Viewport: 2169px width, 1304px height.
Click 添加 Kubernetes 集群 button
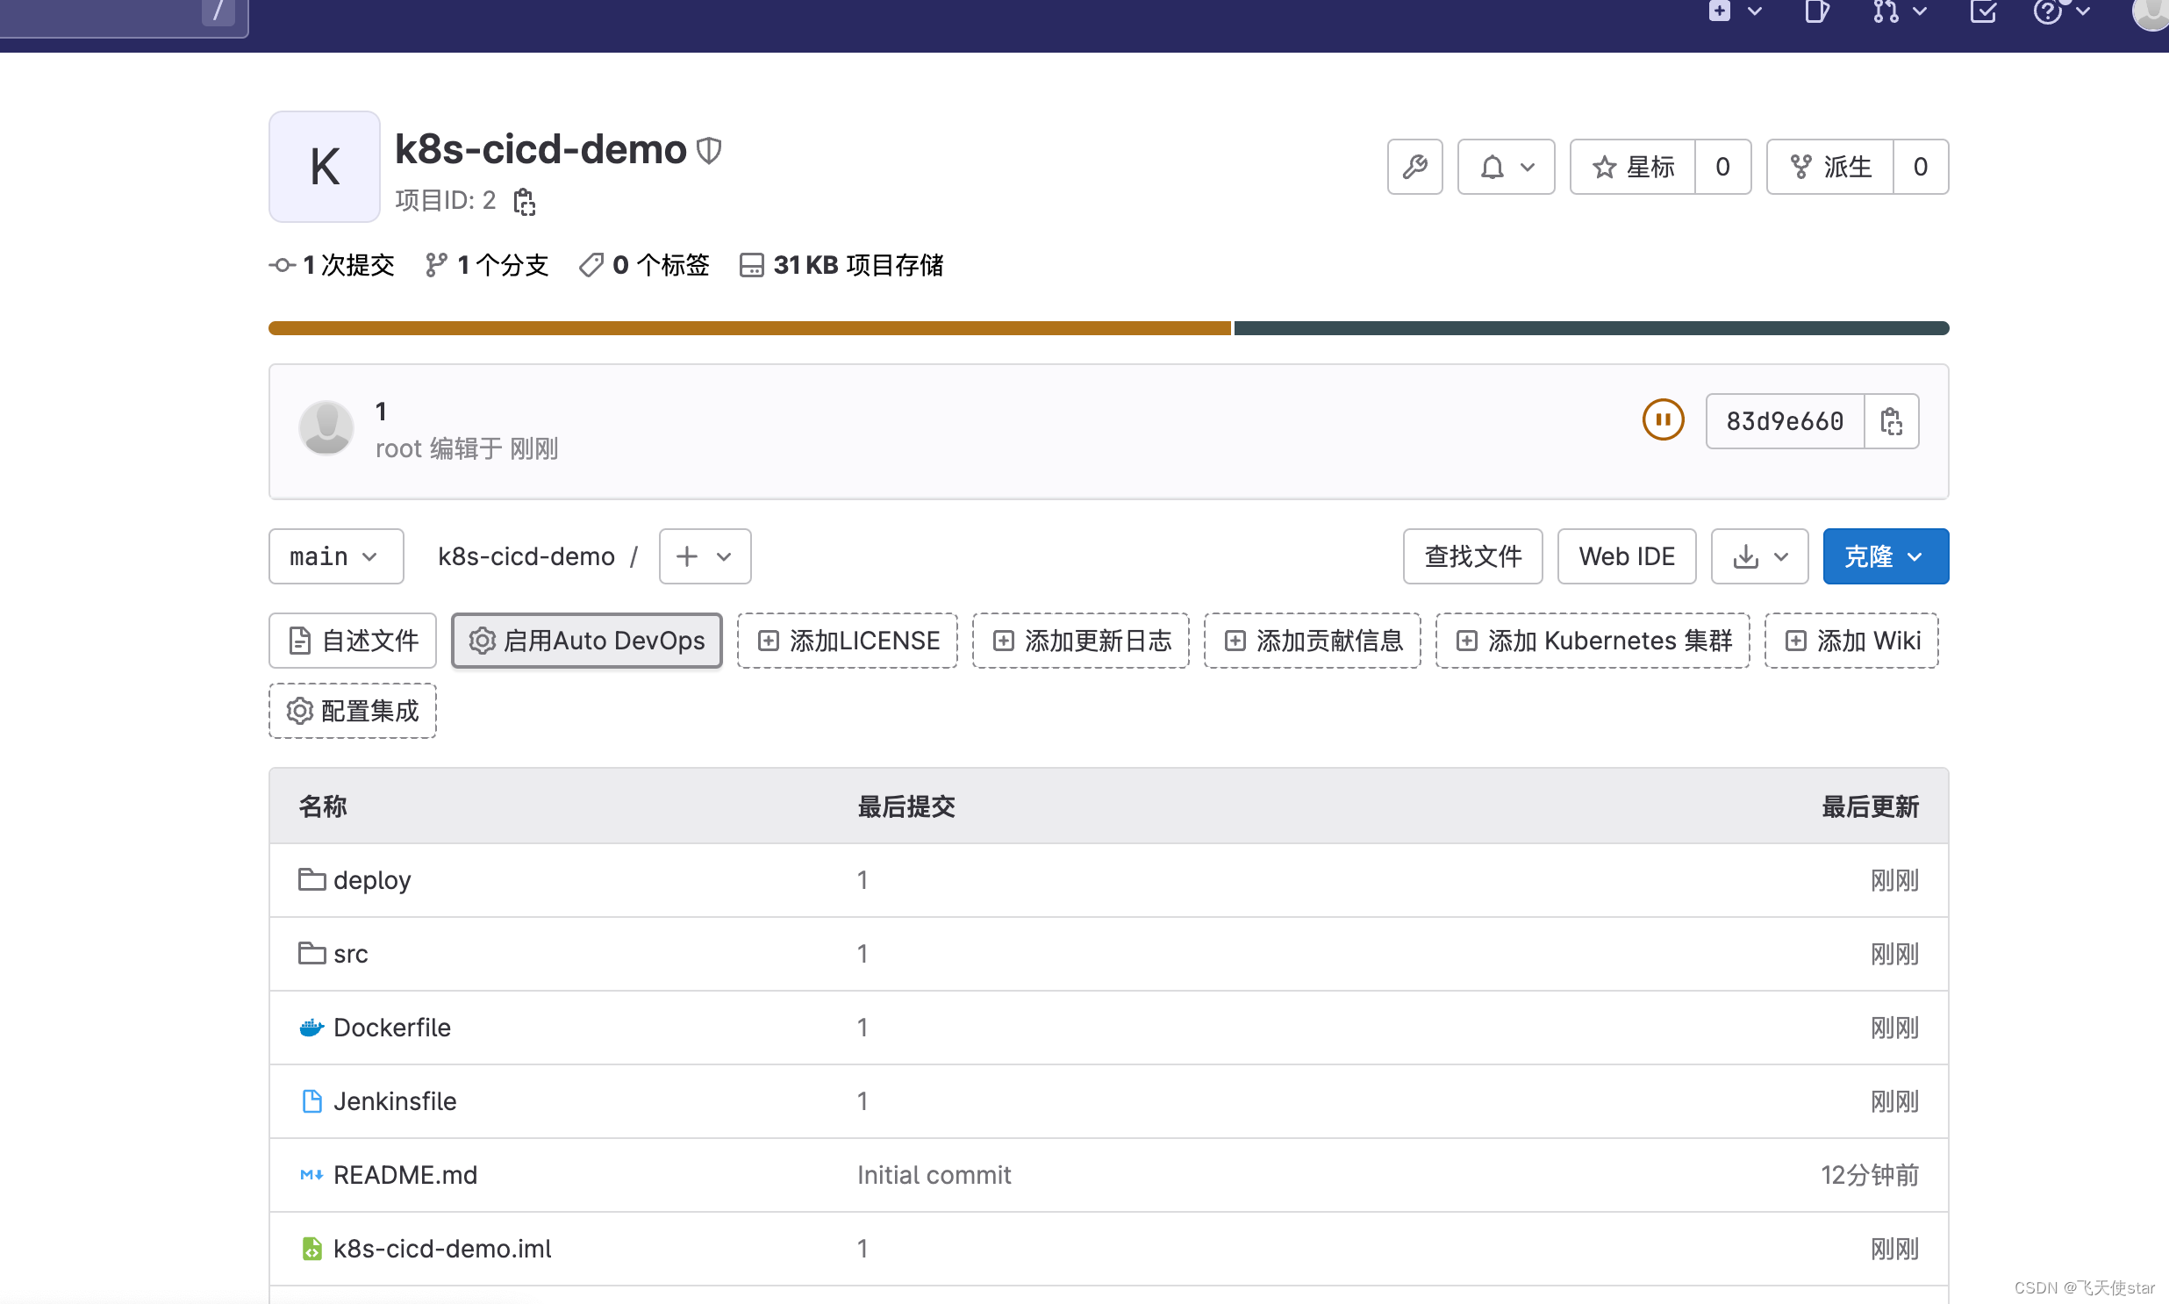point(1592,641)
